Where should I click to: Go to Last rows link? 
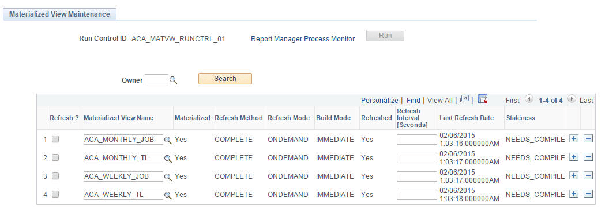(586, 100)
